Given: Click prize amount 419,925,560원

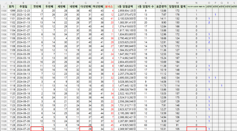Looking at the screenshot, I should (x=125, y=125).
